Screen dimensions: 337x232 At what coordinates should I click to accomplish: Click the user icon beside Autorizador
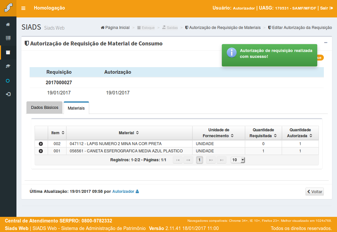coord(137,192)
